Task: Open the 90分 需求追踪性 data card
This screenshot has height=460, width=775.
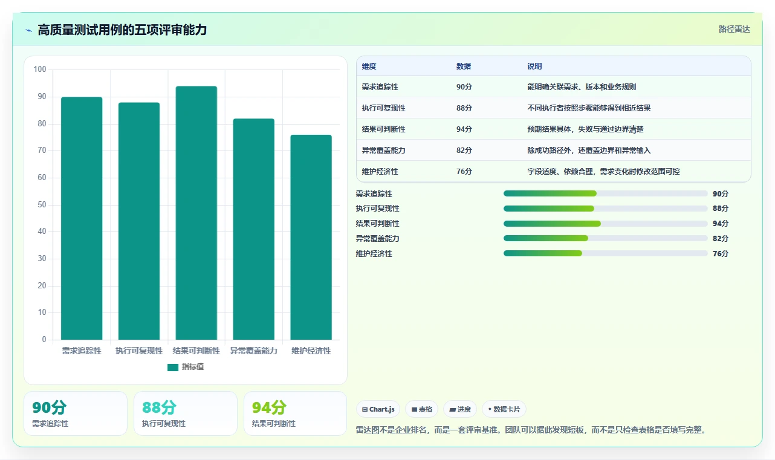Action: (x=76, y=413)
